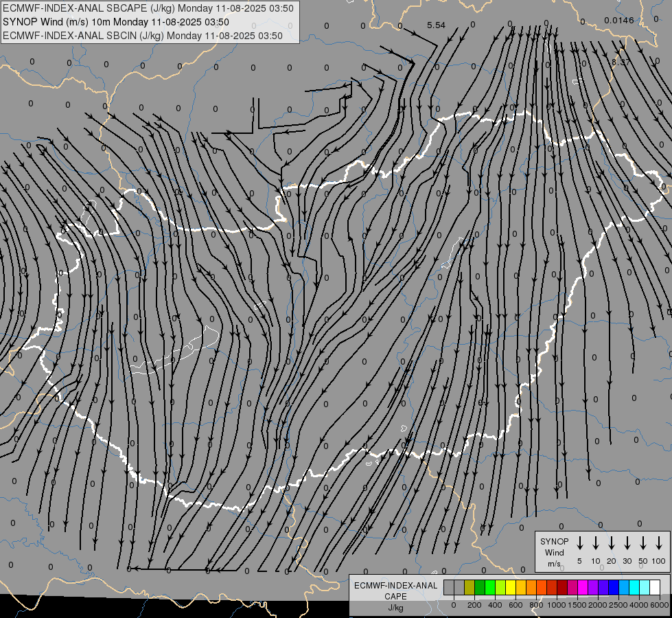Pick the yellow-green CAPE legend swatch

click(x=500, y=587)
